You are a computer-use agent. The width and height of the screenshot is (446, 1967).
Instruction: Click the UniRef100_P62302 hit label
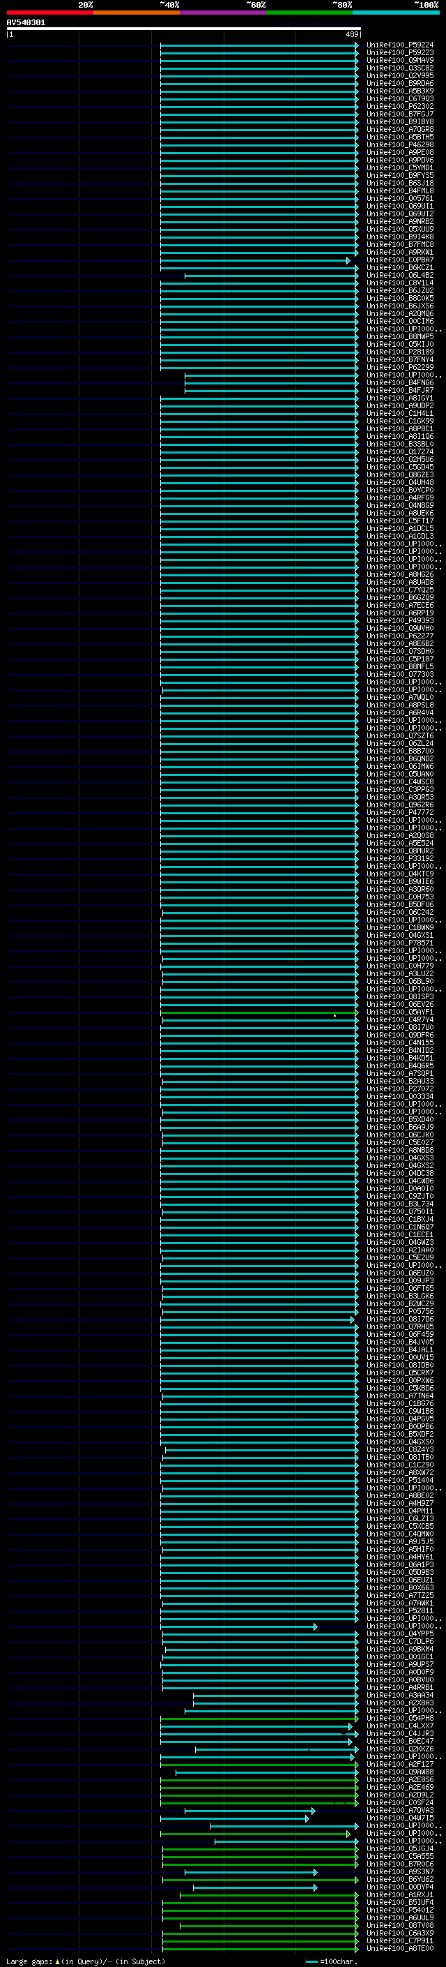399,106
